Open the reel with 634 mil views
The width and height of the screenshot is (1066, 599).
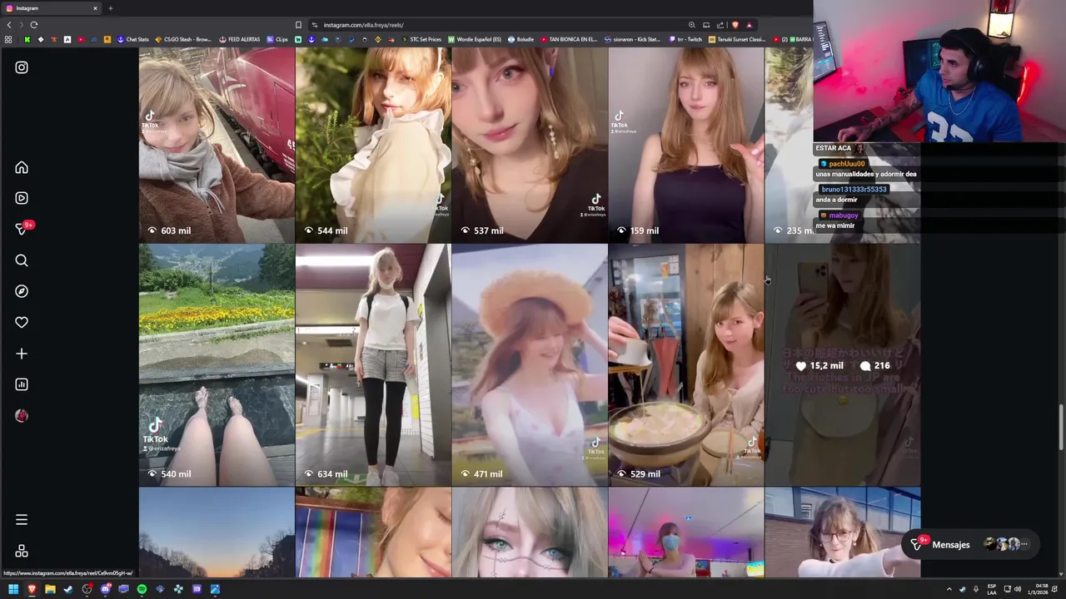point(373,364)
